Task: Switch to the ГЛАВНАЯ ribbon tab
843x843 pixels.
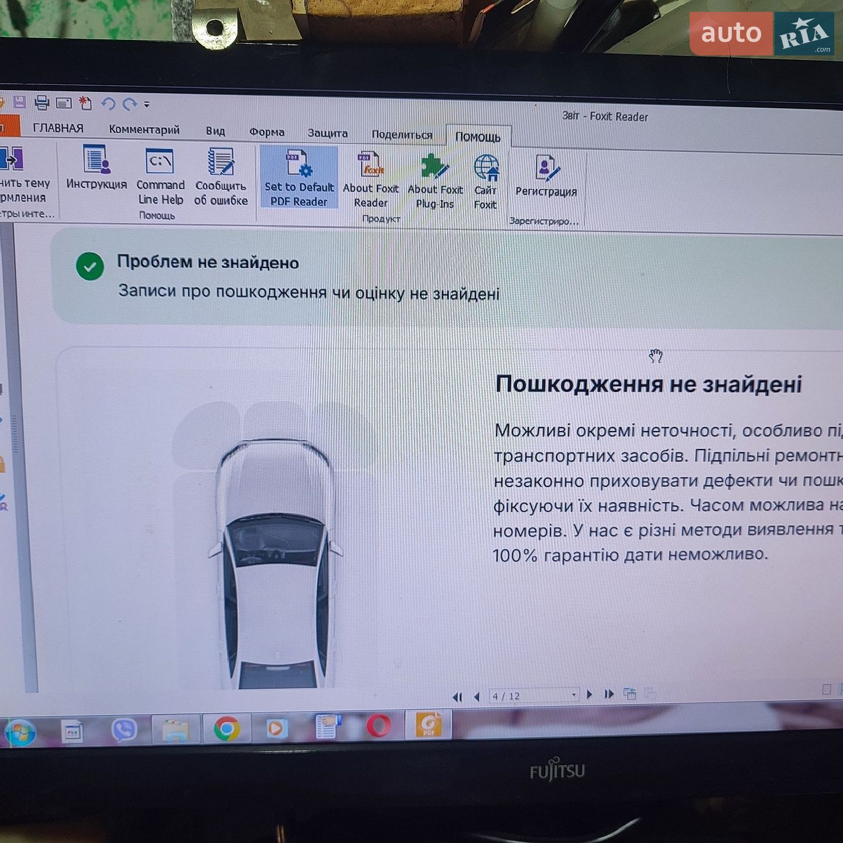Action: tap(58, 128)
